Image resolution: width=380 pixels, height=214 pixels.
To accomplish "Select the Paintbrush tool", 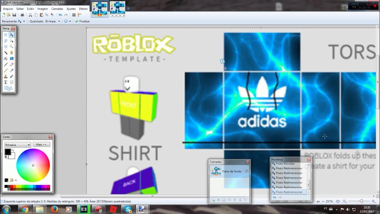I will point(6,64).
